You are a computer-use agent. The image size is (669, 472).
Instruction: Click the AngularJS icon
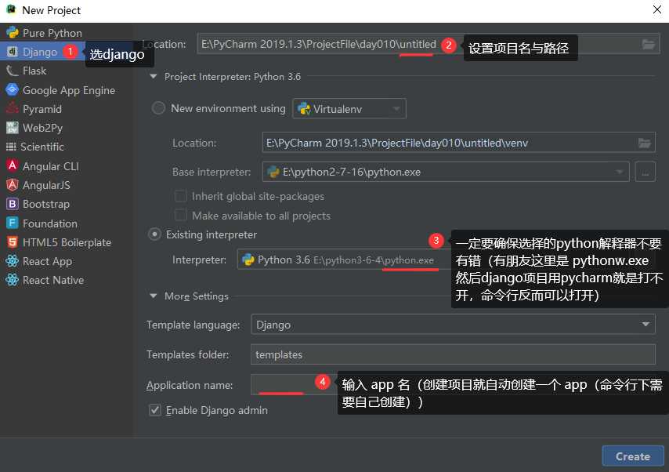pyautogui.click(x=13, y=184)
